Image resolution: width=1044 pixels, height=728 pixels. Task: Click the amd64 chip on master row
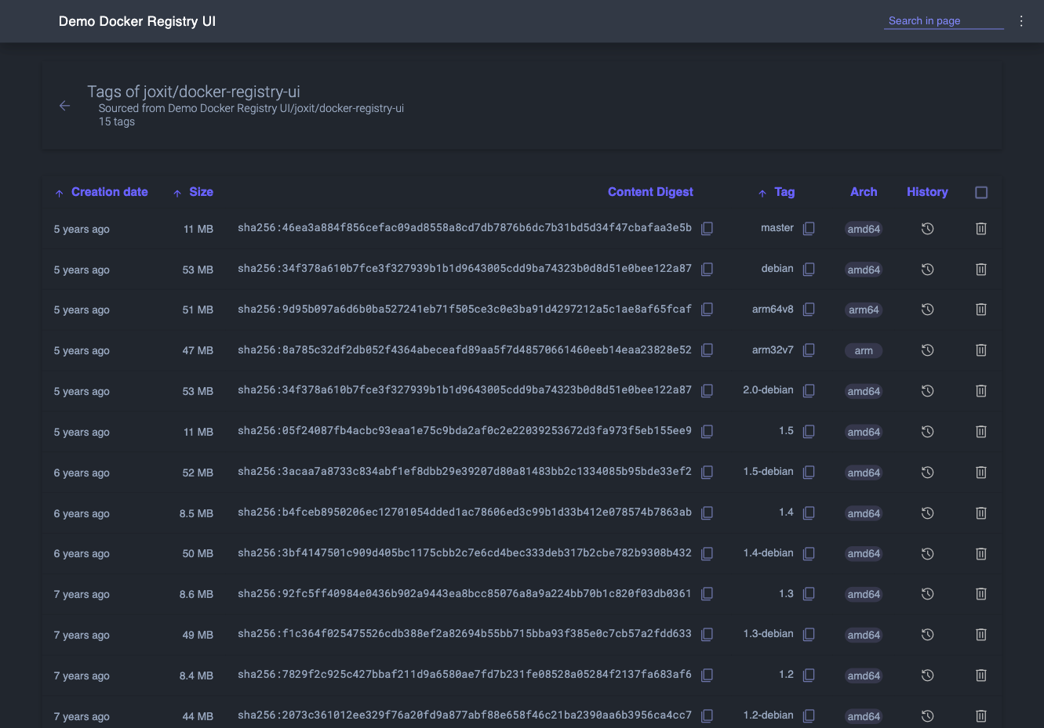[x=864, y=229]
